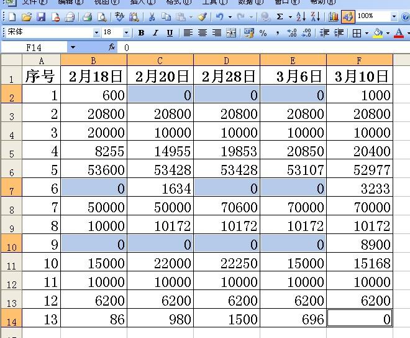Screen dimensions: 410x338
Task: Apply borders with the grid button
Action: tap(357, 33)
